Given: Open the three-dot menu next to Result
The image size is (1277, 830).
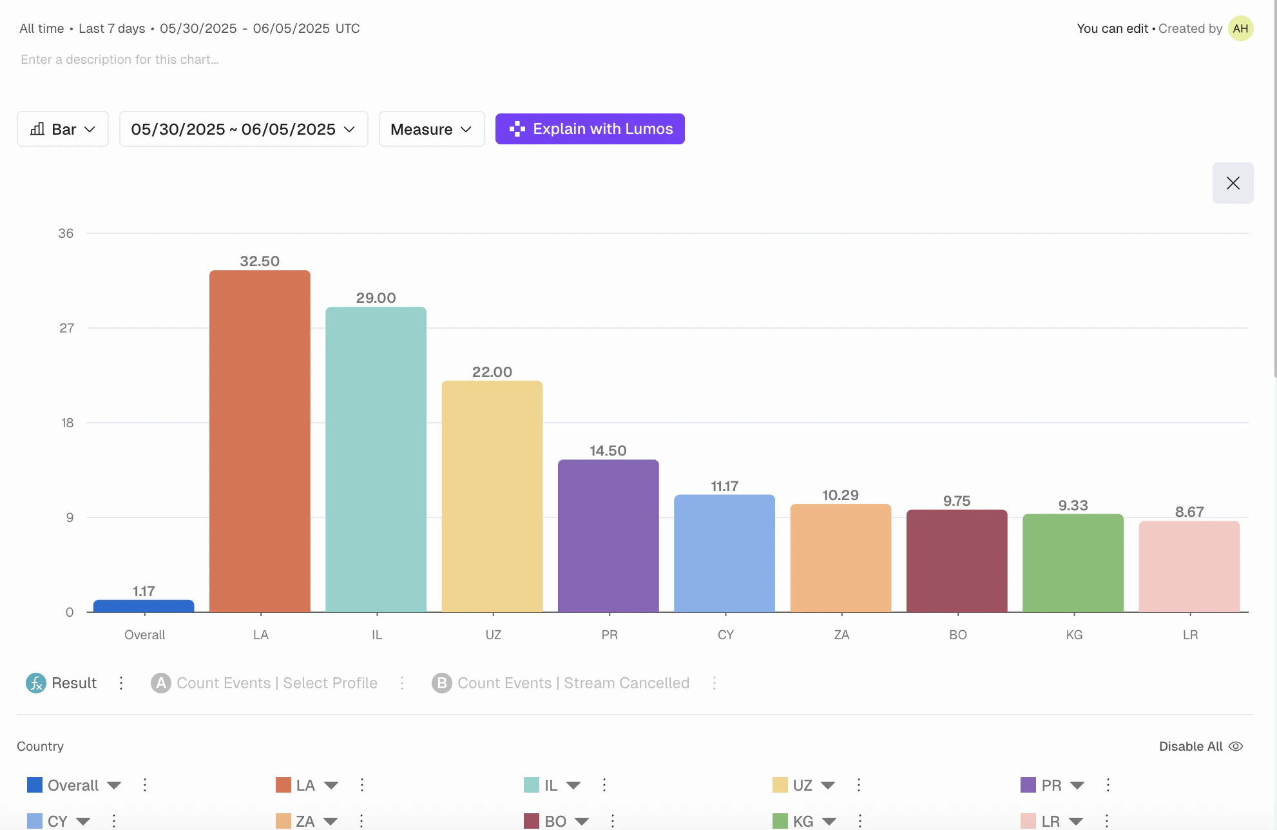Looking at the screenshot, I should tap(121, 683).
